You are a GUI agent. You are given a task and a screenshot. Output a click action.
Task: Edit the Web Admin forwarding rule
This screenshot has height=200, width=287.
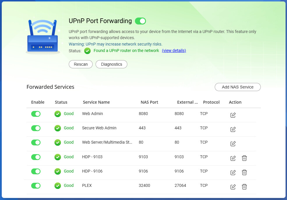click(x=233, y=115)
